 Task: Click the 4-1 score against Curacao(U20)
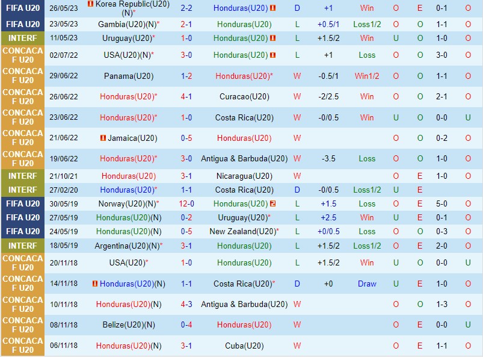point(186,96)
